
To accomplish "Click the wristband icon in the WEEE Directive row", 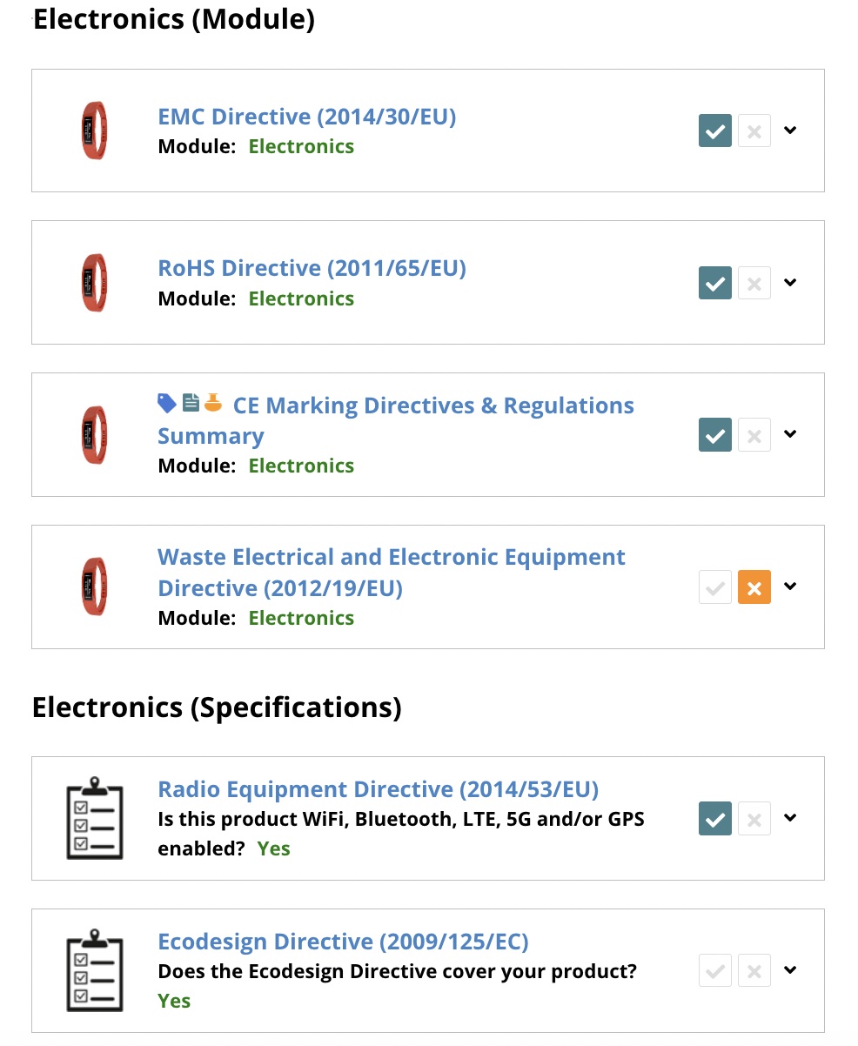I will (x=94, y=587).
